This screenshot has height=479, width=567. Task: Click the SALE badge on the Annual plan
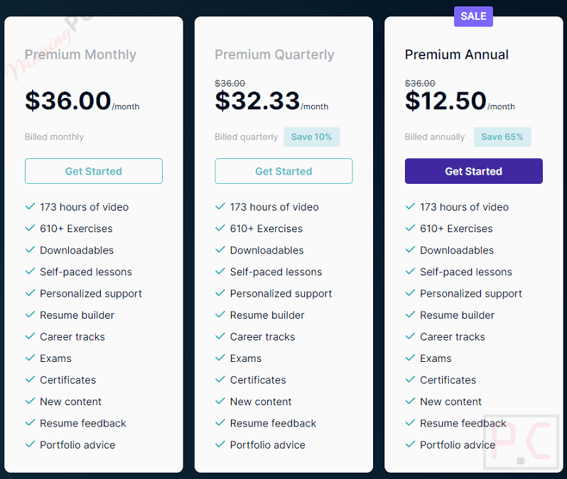473,16
